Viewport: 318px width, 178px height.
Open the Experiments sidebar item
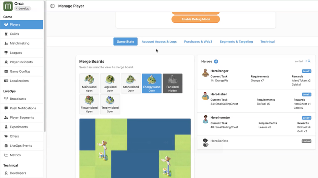point(18,127)
